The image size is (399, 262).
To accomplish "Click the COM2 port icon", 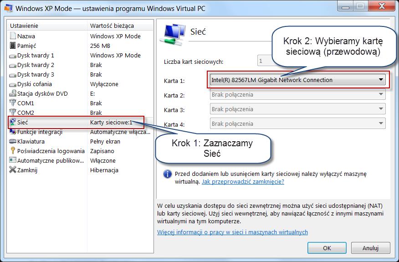I will 13,112.
